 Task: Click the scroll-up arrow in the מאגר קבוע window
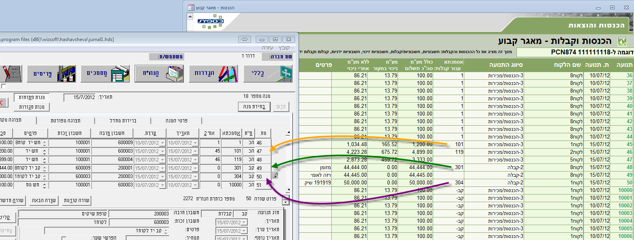[x=190, y=17]
